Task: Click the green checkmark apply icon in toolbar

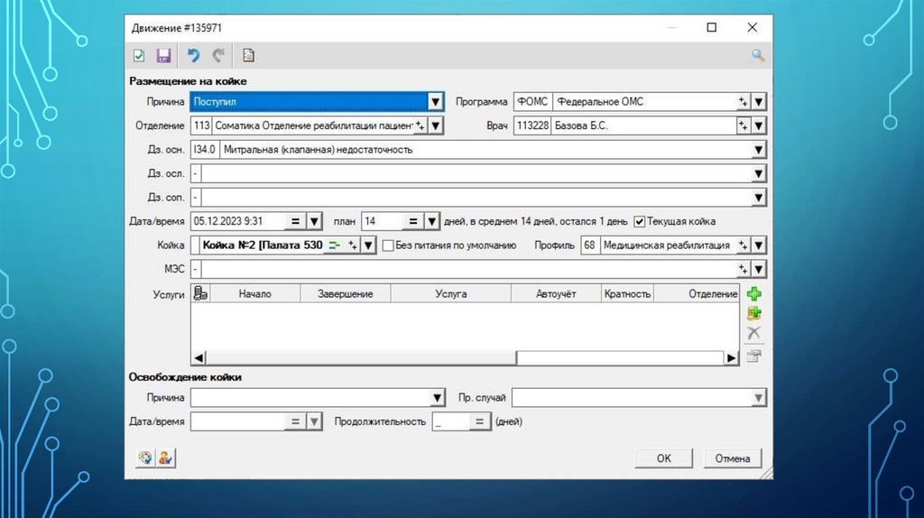Action: 139,56
